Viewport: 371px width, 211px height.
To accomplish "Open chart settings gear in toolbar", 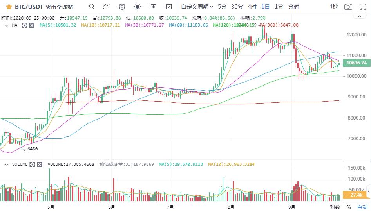I will click(122, 7).
